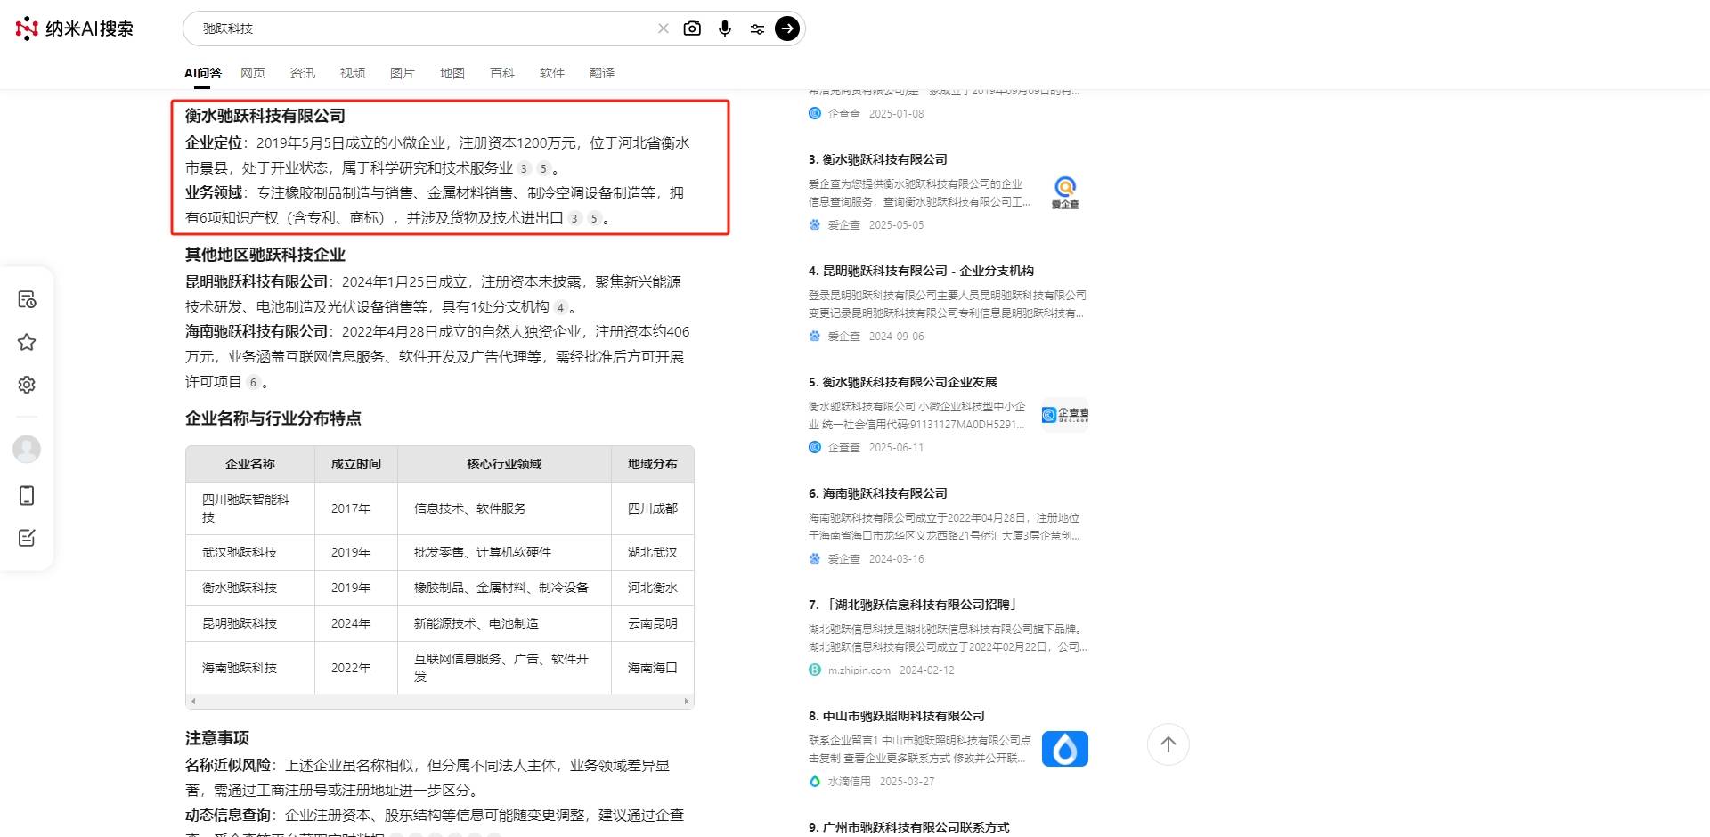Viewport: 1710px width, 837px height.
Task: Select the 四川驰跃智能科技 table cell
Action: pos(250,508)
